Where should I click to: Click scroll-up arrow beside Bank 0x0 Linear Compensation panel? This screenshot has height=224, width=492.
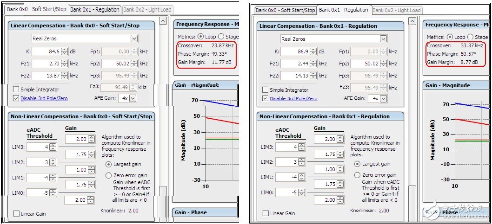pos(163,20)
